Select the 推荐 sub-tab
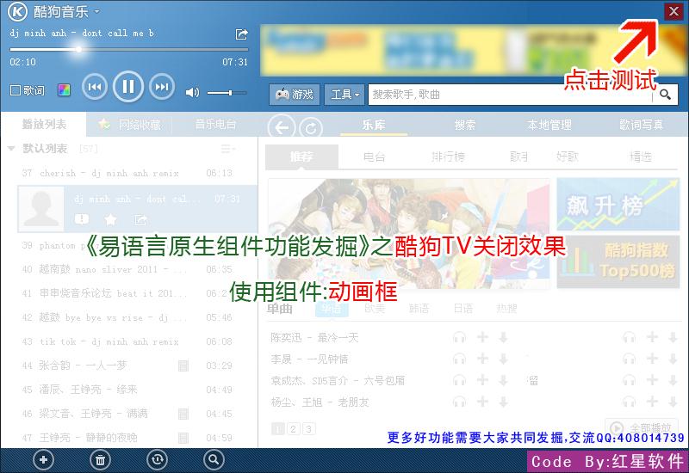Viewport: 689px width, 473px height. pos(302,157)
